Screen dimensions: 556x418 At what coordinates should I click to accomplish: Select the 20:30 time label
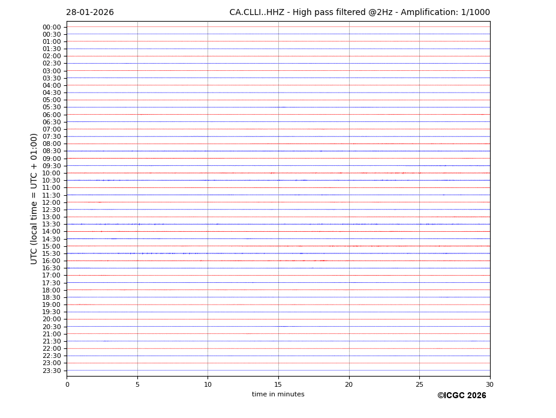point(52,327)
